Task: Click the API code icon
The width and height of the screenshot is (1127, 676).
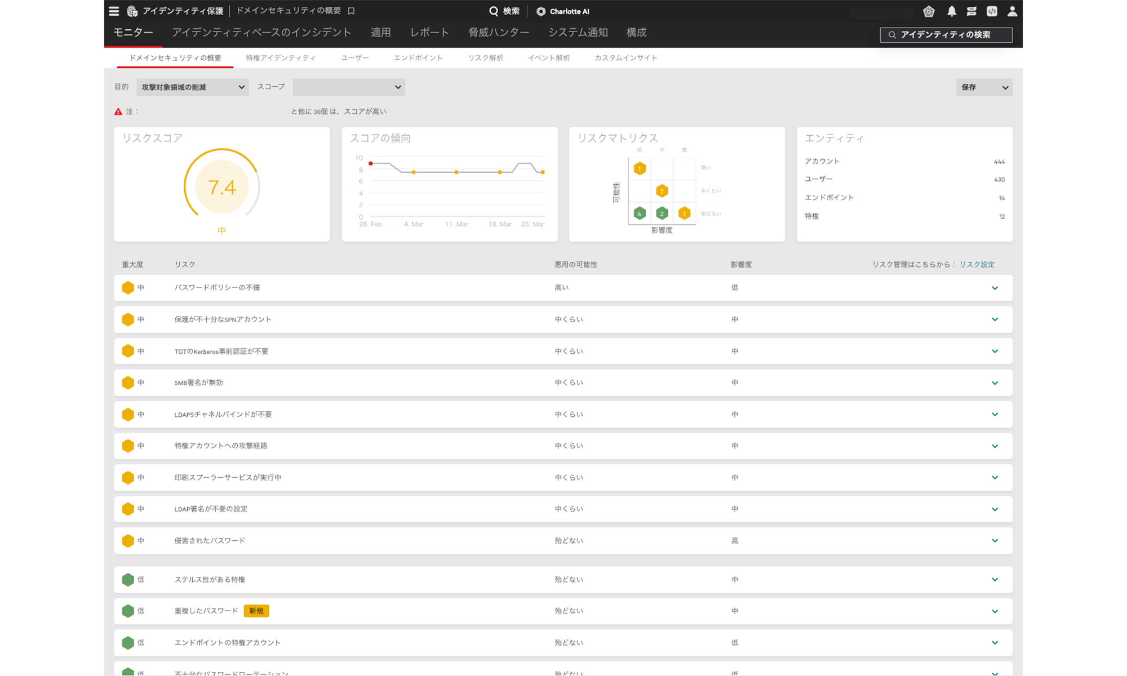Action: [x=992, y=11]
